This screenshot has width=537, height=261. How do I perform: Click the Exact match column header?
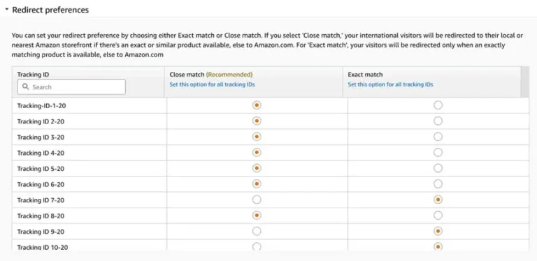(x=365, y=75)
